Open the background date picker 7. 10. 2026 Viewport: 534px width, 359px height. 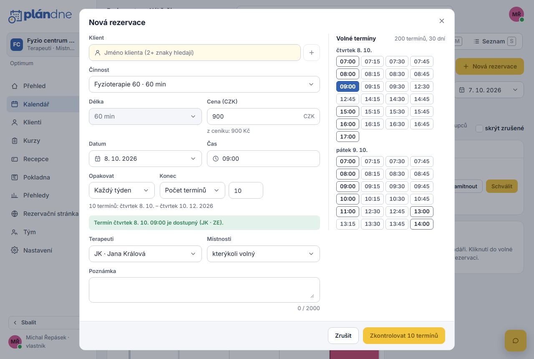point(489,90)
